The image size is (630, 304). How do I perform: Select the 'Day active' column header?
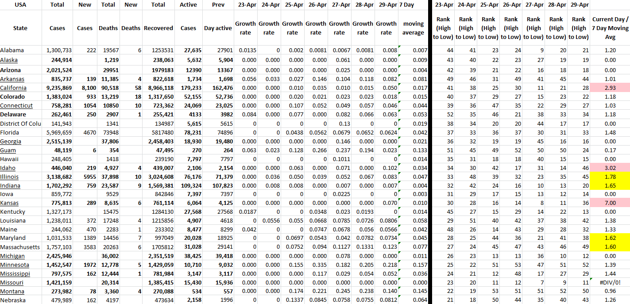pos(218,28)
